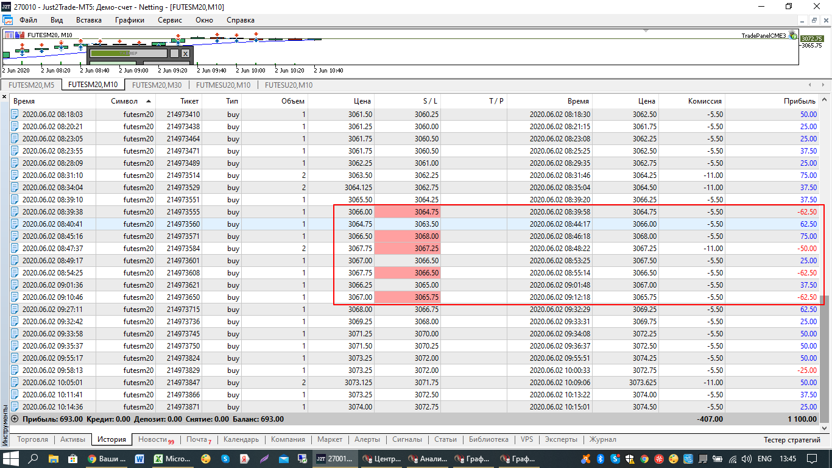Close the Toolbox panel with small x
The image size is (832, 468).
tap(5, 97)
